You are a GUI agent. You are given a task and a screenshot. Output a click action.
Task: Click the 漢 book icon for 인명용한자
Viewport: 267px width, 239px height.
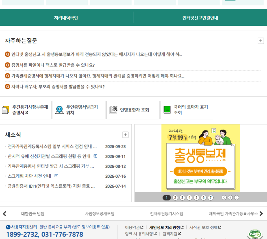[x=113, y=110]
